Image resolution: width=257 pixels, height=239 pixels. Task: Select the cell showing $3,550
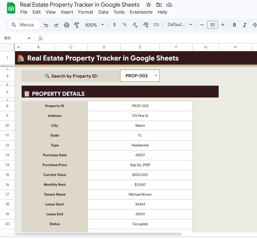140,185
